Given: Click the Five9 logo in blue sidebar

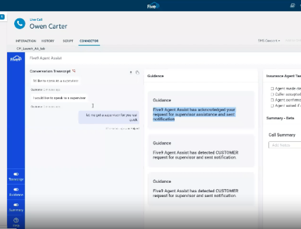Looking at the screenshot, I should click(x=16, y=59).
